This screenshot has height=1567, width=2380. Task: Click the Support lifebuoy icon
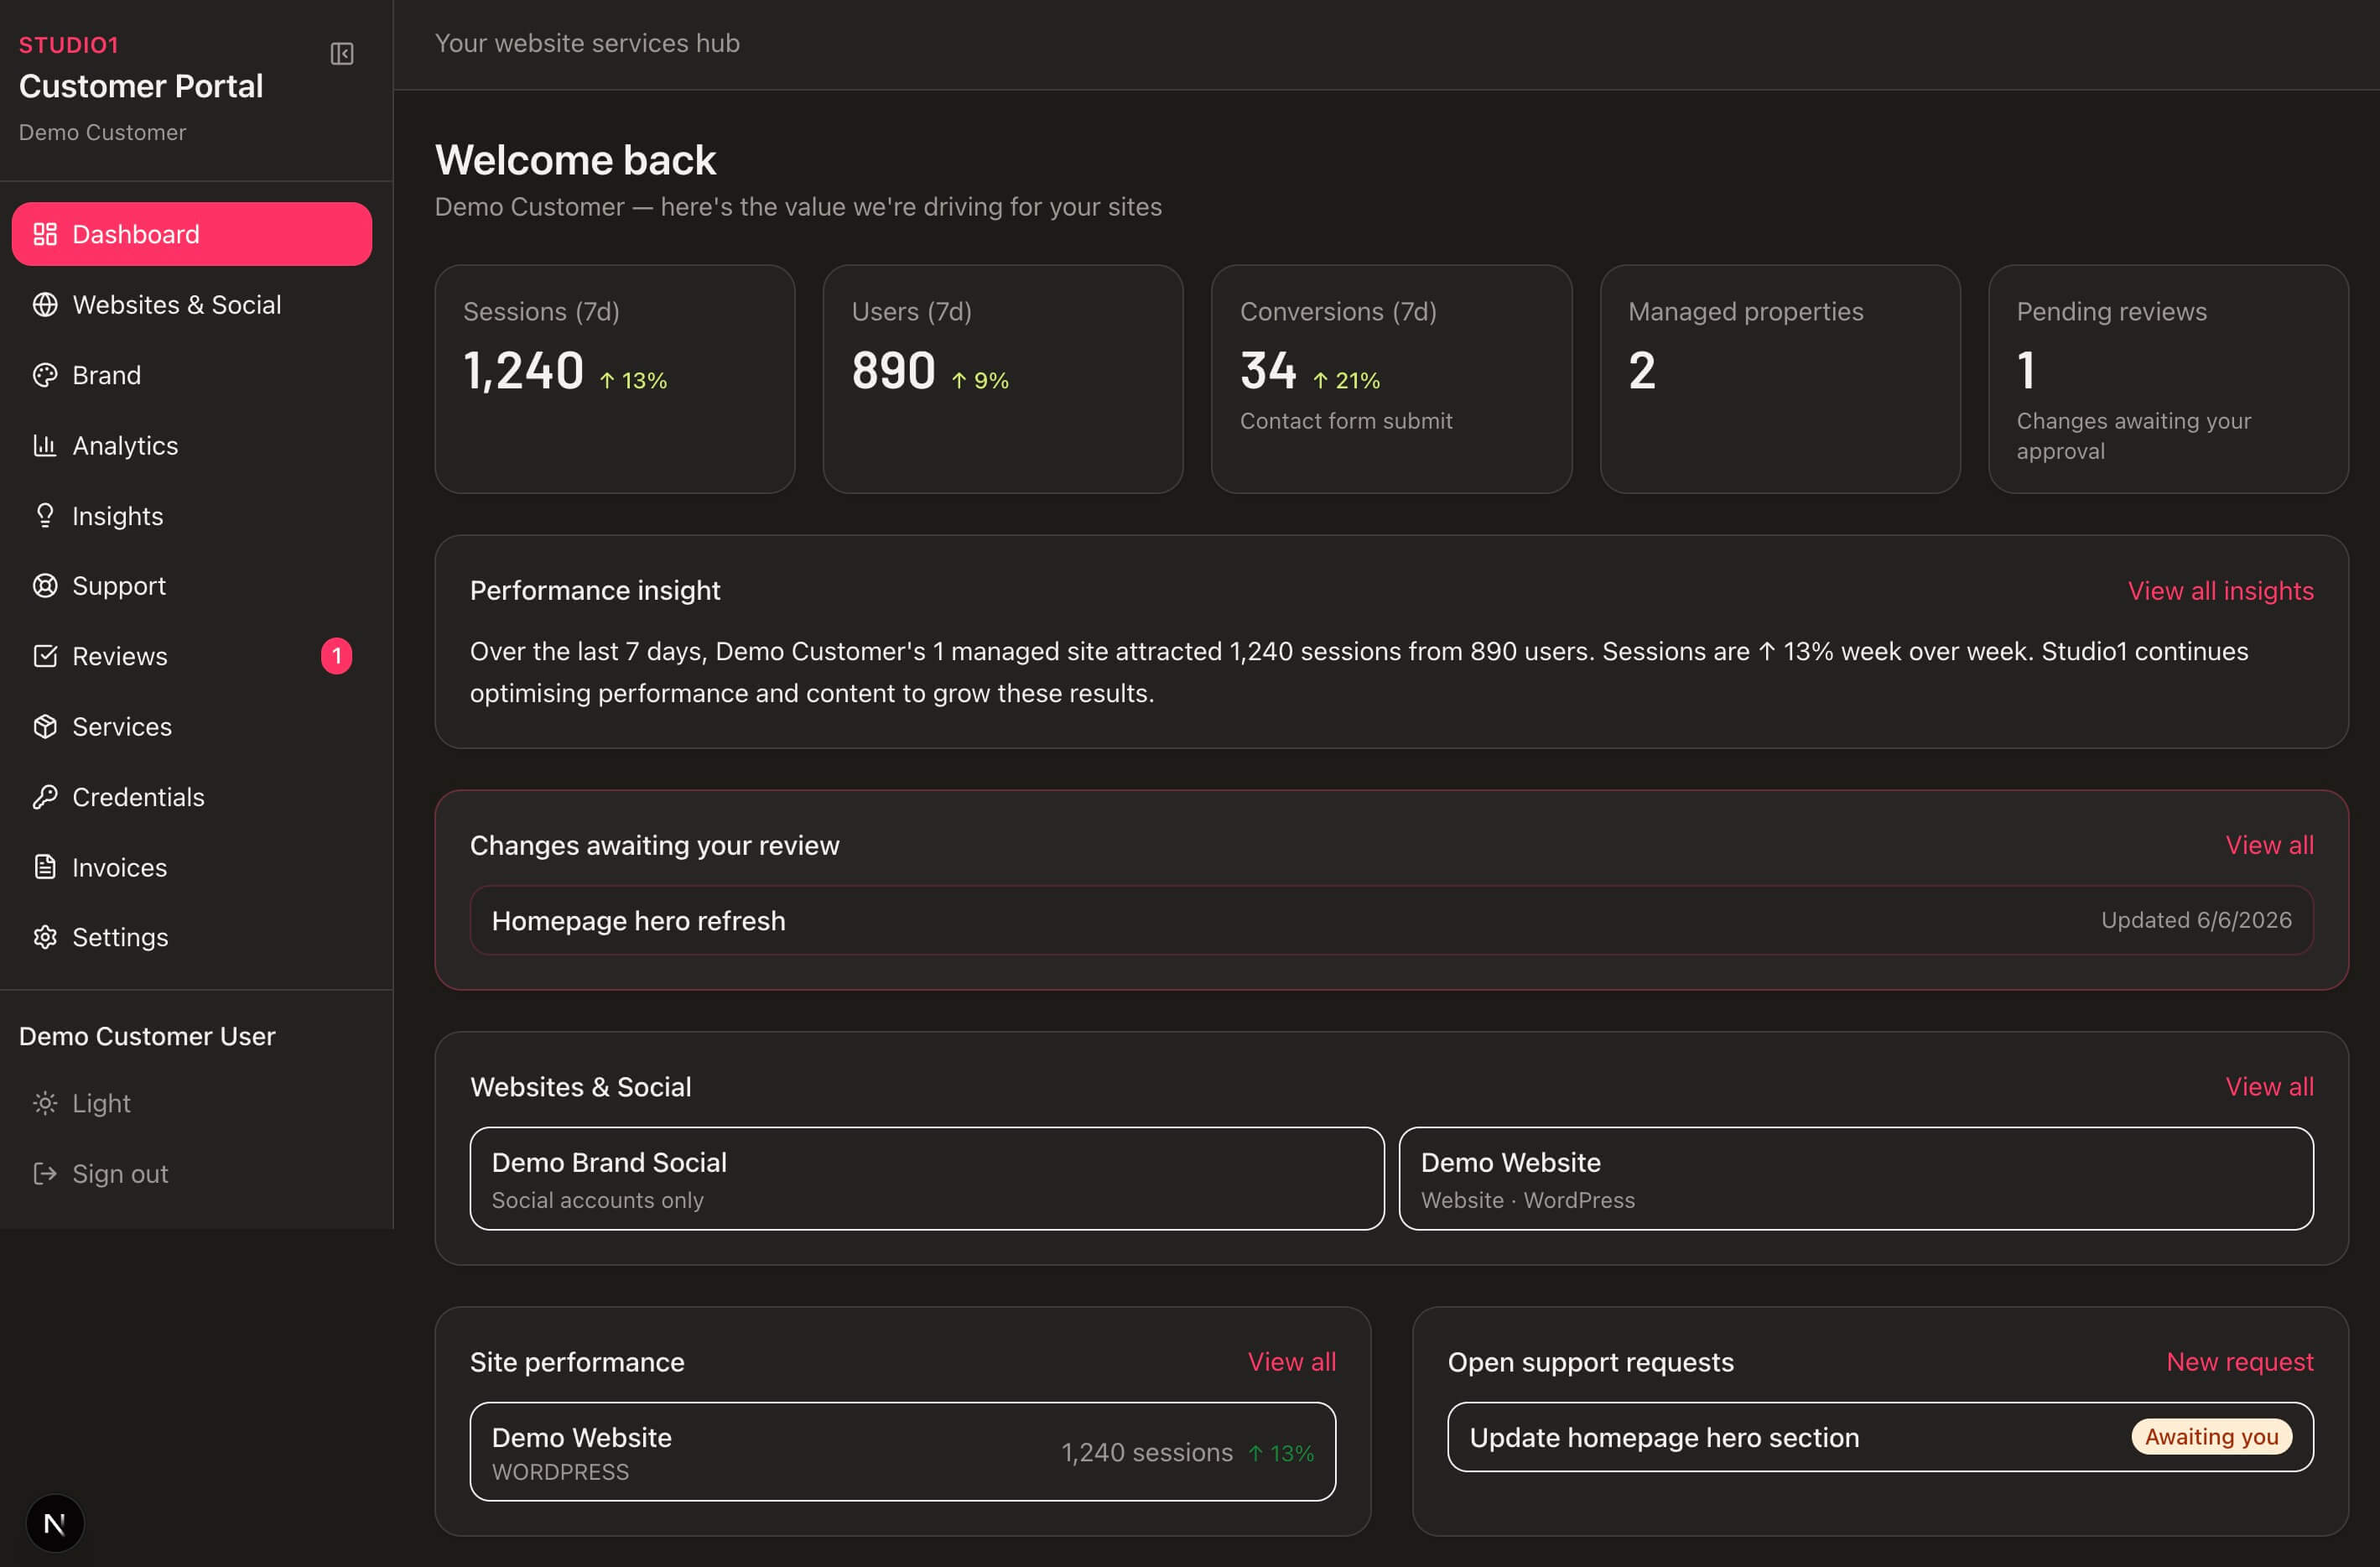pyautogui.click(x=45, y=585)
